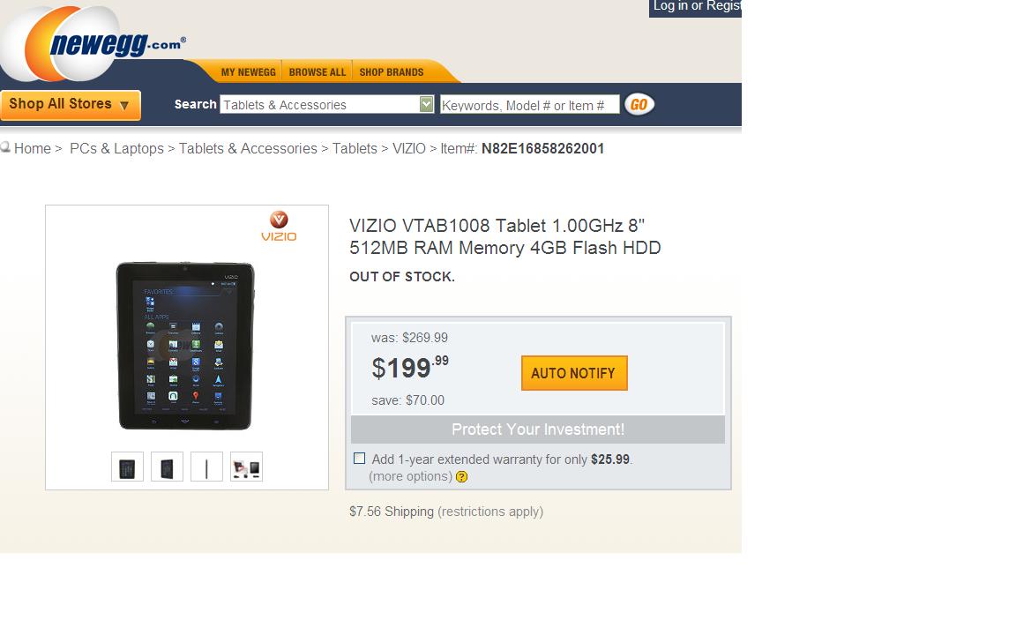This screenshot has height=635, width=1016.
Task: Click the Newegg.com logo
Action: (x=94, y=44)
